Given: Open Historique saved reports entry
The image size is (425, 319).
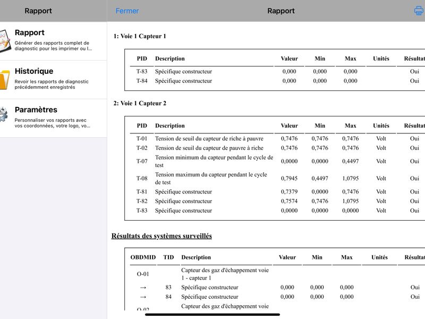Looking at the screenshot, I should tap(54, 79).
